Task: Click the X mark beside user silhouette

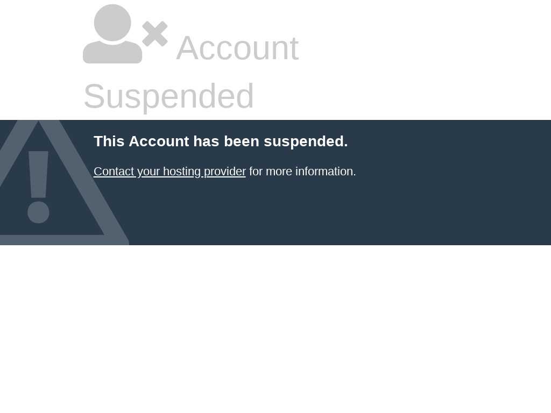Action: tap(155, 34)
